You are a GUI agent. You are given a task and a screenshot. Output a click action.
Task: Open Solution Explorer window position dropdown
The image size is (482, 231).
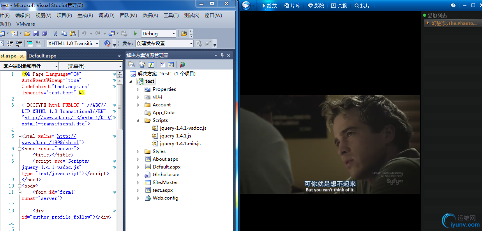[216, 56]
